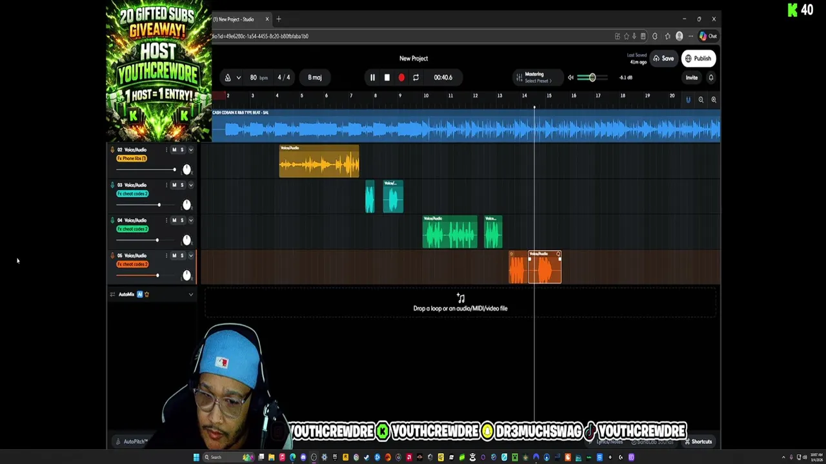The width and height of the screenshot is (826, 464).
Task: Open track 02 three-dot menu
Action: point(166,150)
